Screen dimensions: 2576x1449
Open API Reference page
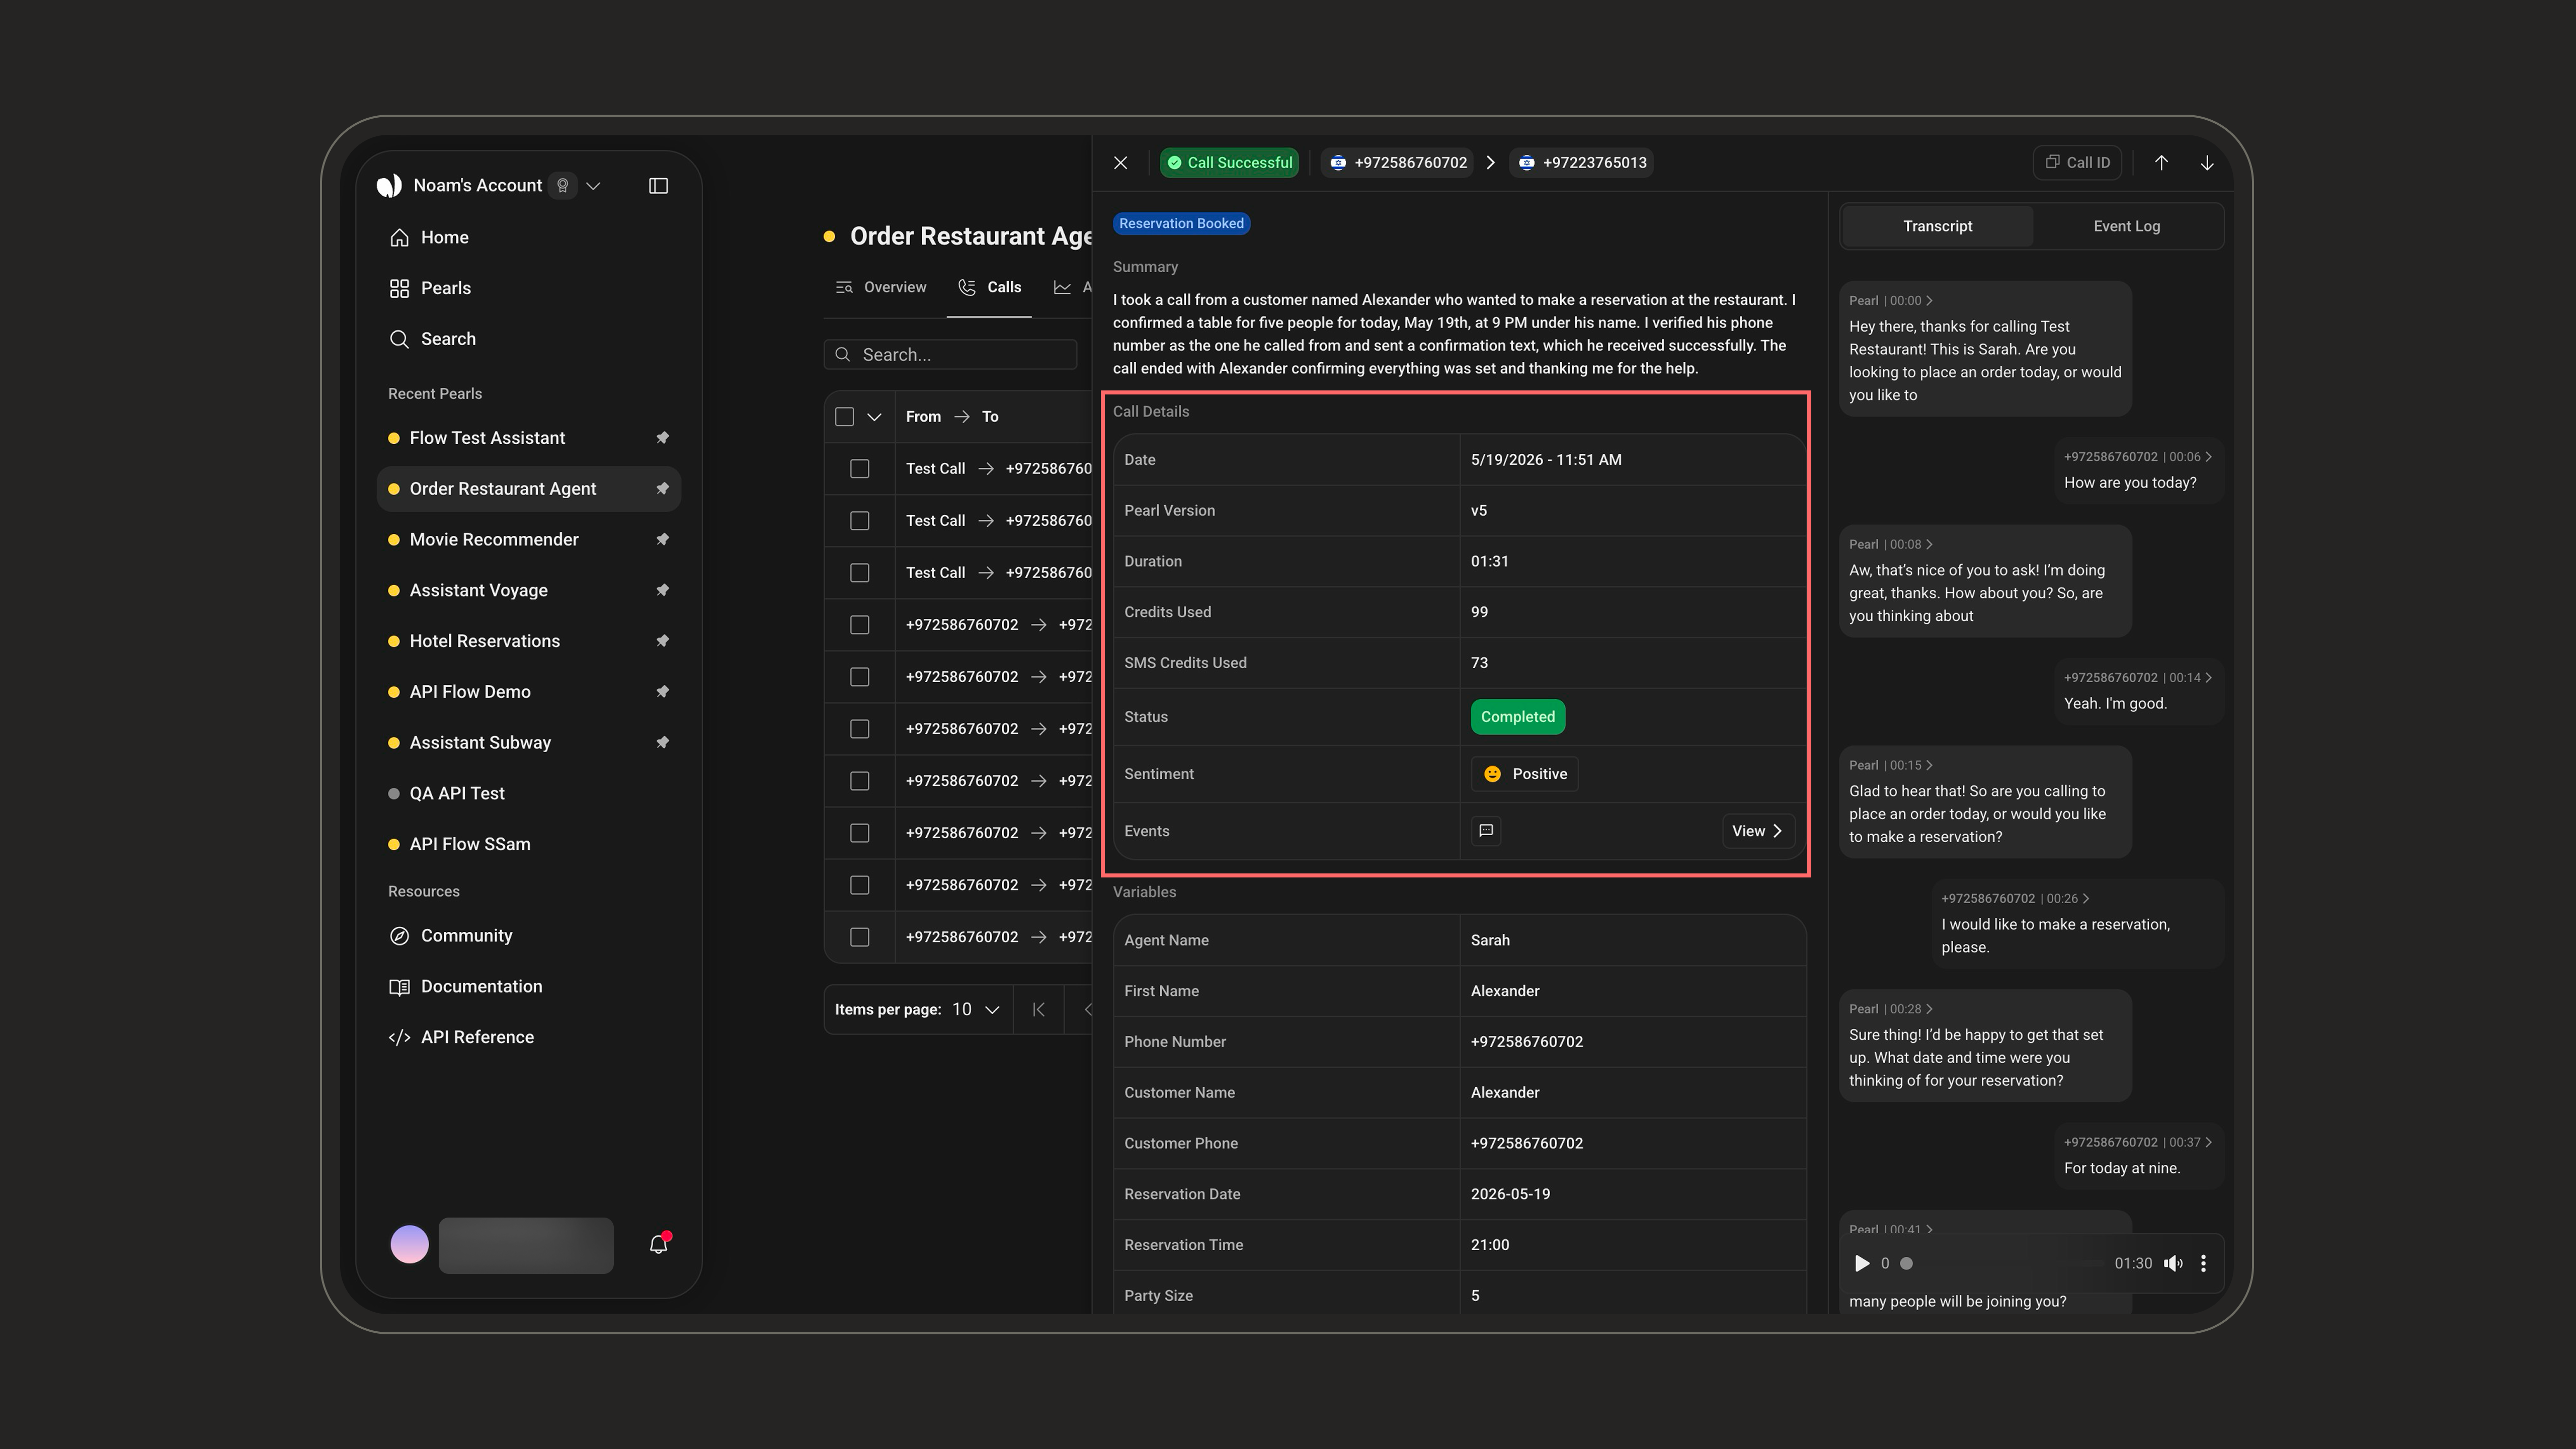pyautogui.click(x=529, y=1038)
